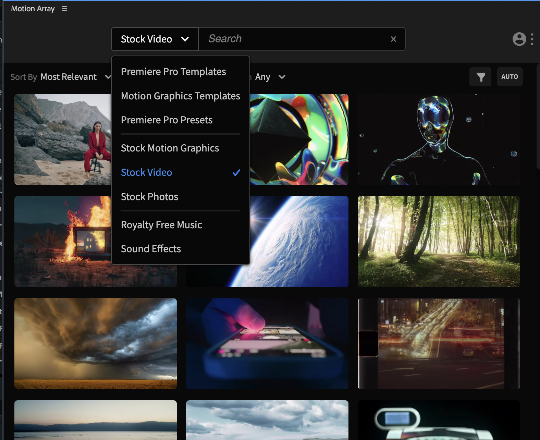Toggle the AUTO button

(510, 77)
